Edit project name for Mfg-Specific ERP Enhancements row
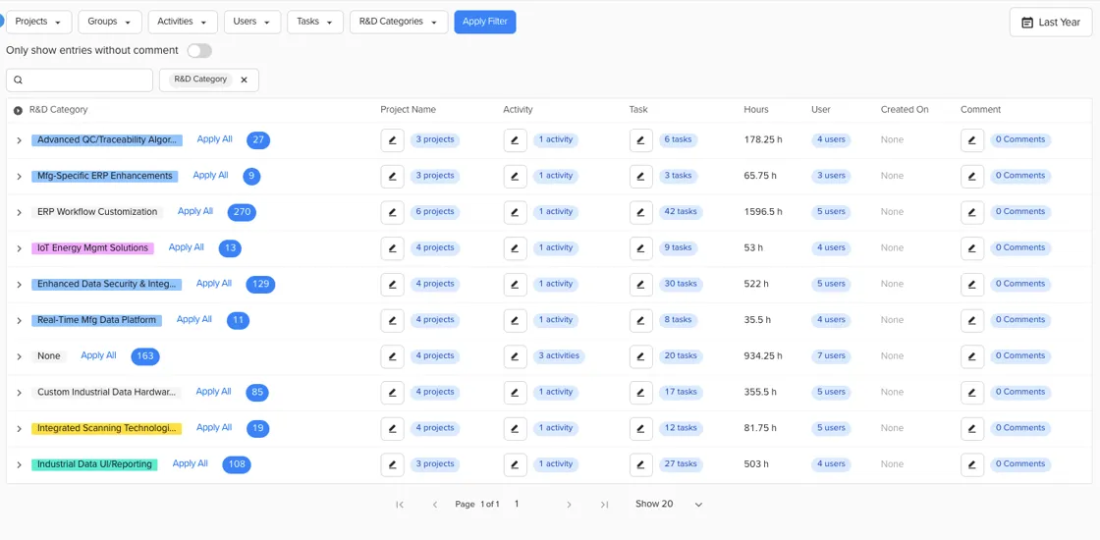The image size is (1100, 540). pyautogui.click(x=392, y=176)
